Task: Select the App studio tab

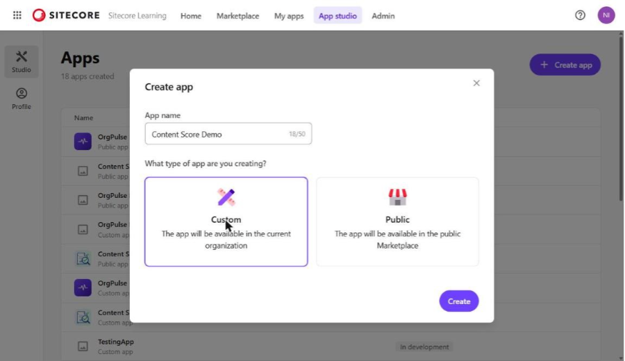Action: pos(337,16)
